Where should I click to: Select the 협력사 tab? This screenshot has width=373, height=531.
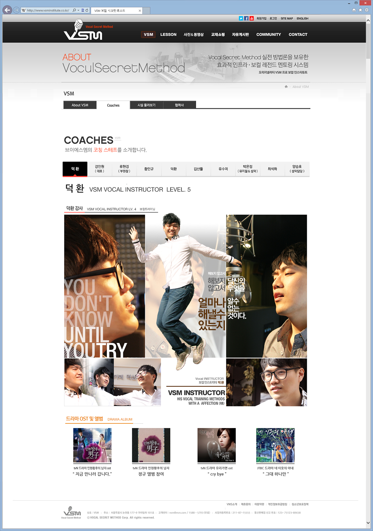tap(179, 105)
